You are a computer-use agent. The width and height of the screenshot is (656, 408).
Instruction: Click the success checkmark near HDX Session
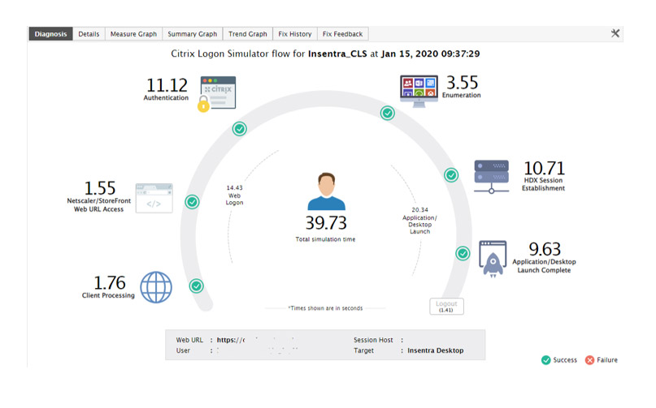[451, 175]
